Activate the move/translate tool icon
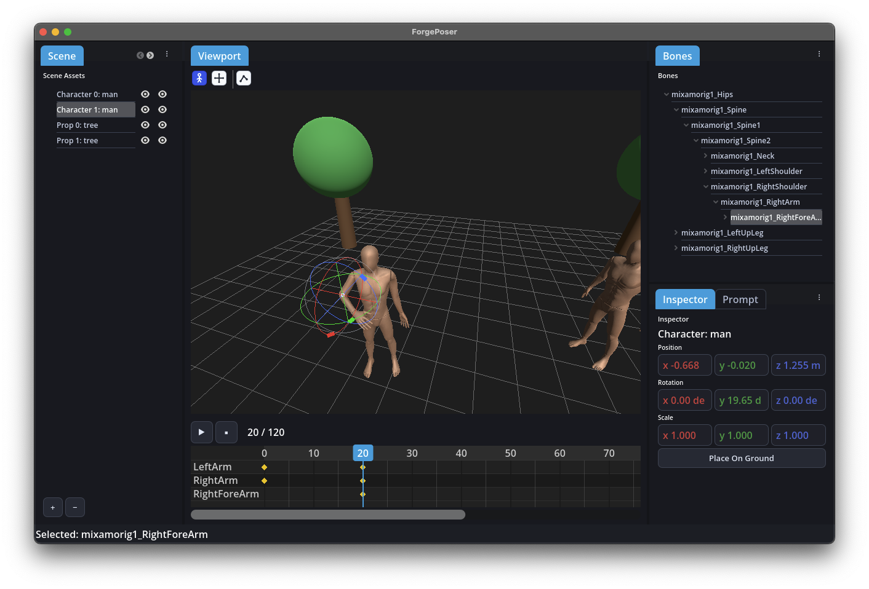This screenshot has width=869, height=589. tap(219, 78)
